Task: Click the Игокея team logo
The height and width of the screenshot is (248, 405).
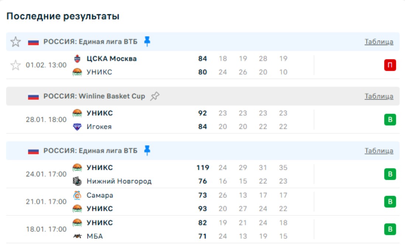Action: pyautogui.click(x=77, y=127)
